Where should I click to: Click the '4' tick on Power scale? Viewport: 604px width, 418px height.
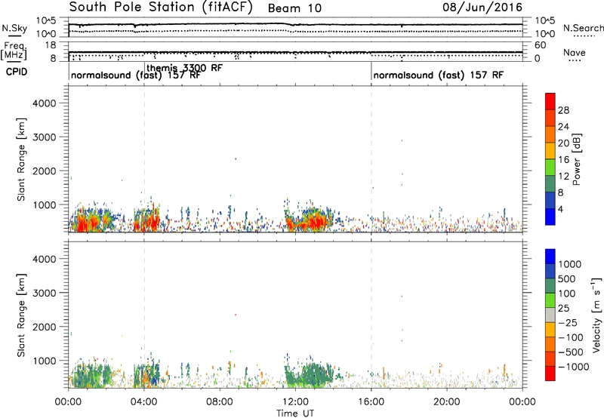pos(561,210)
